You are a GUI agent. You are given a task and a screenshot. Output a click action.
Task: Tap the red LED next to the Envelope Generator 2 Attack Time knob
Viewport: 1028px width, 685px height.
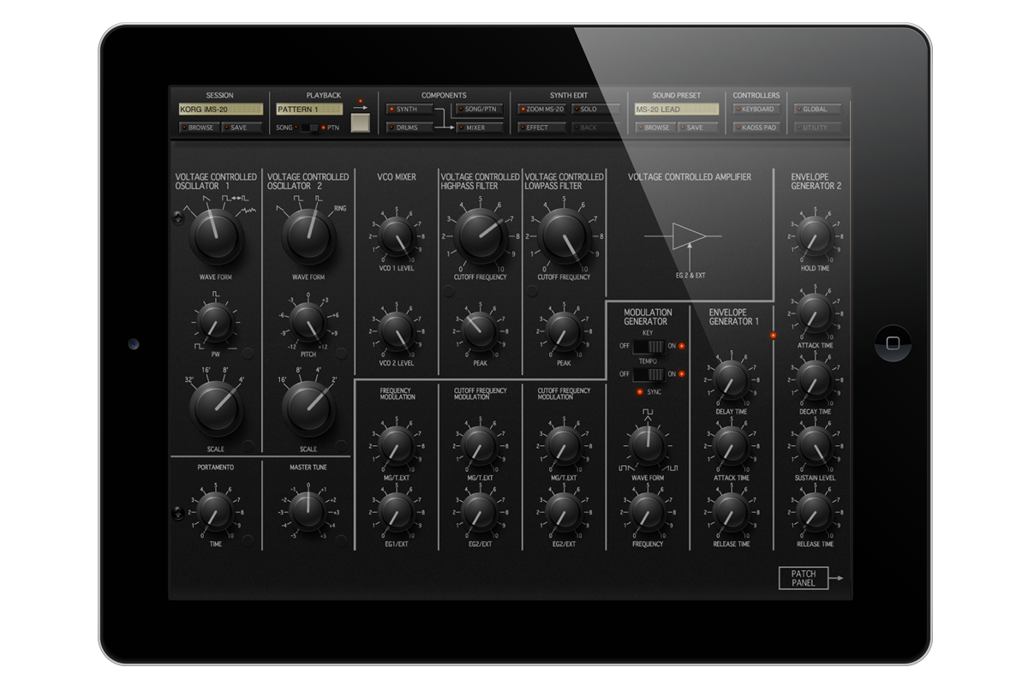(773, 335)
